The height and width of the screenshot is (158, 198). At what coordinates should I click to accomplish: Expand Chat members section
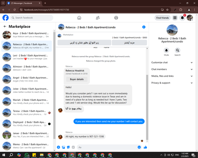click(x=172, y=69)
